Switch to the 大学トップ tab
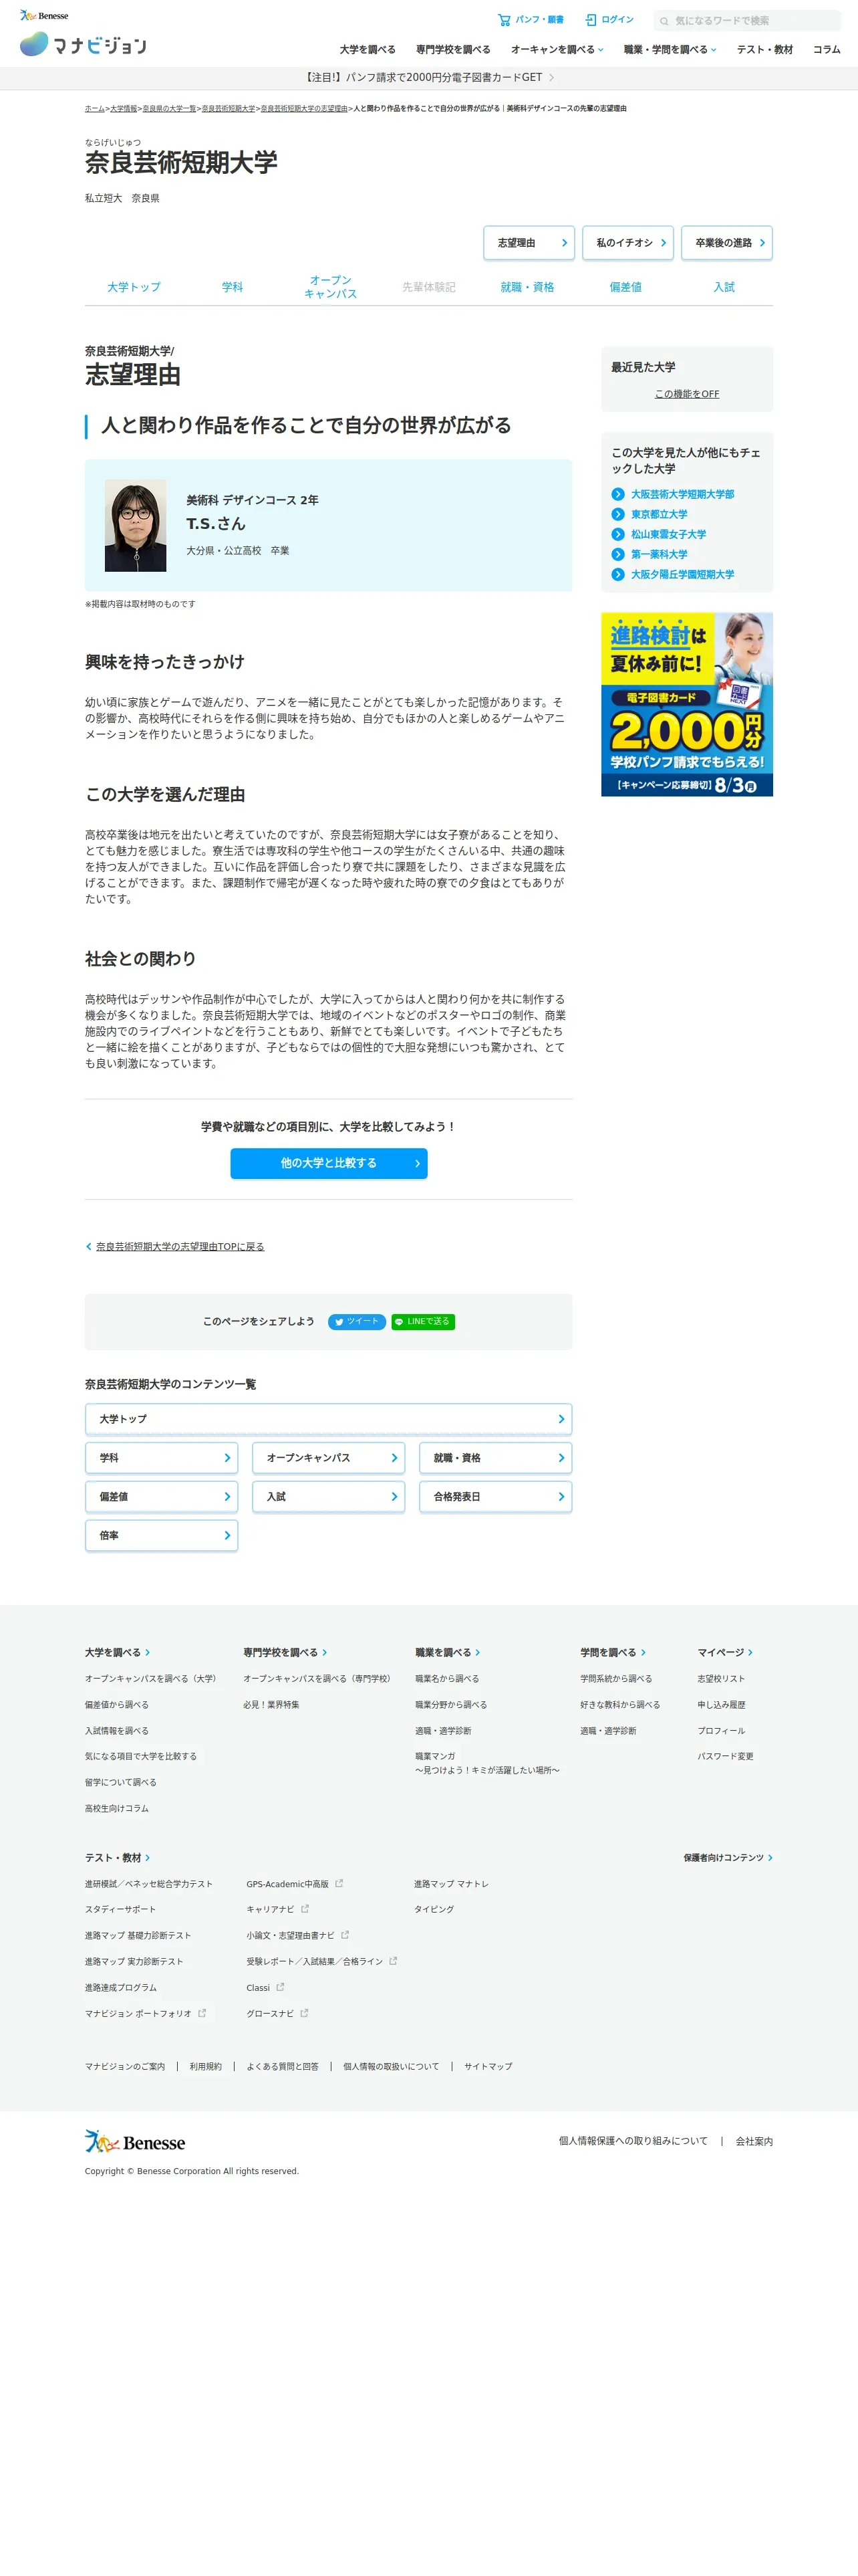 (134, 287)
